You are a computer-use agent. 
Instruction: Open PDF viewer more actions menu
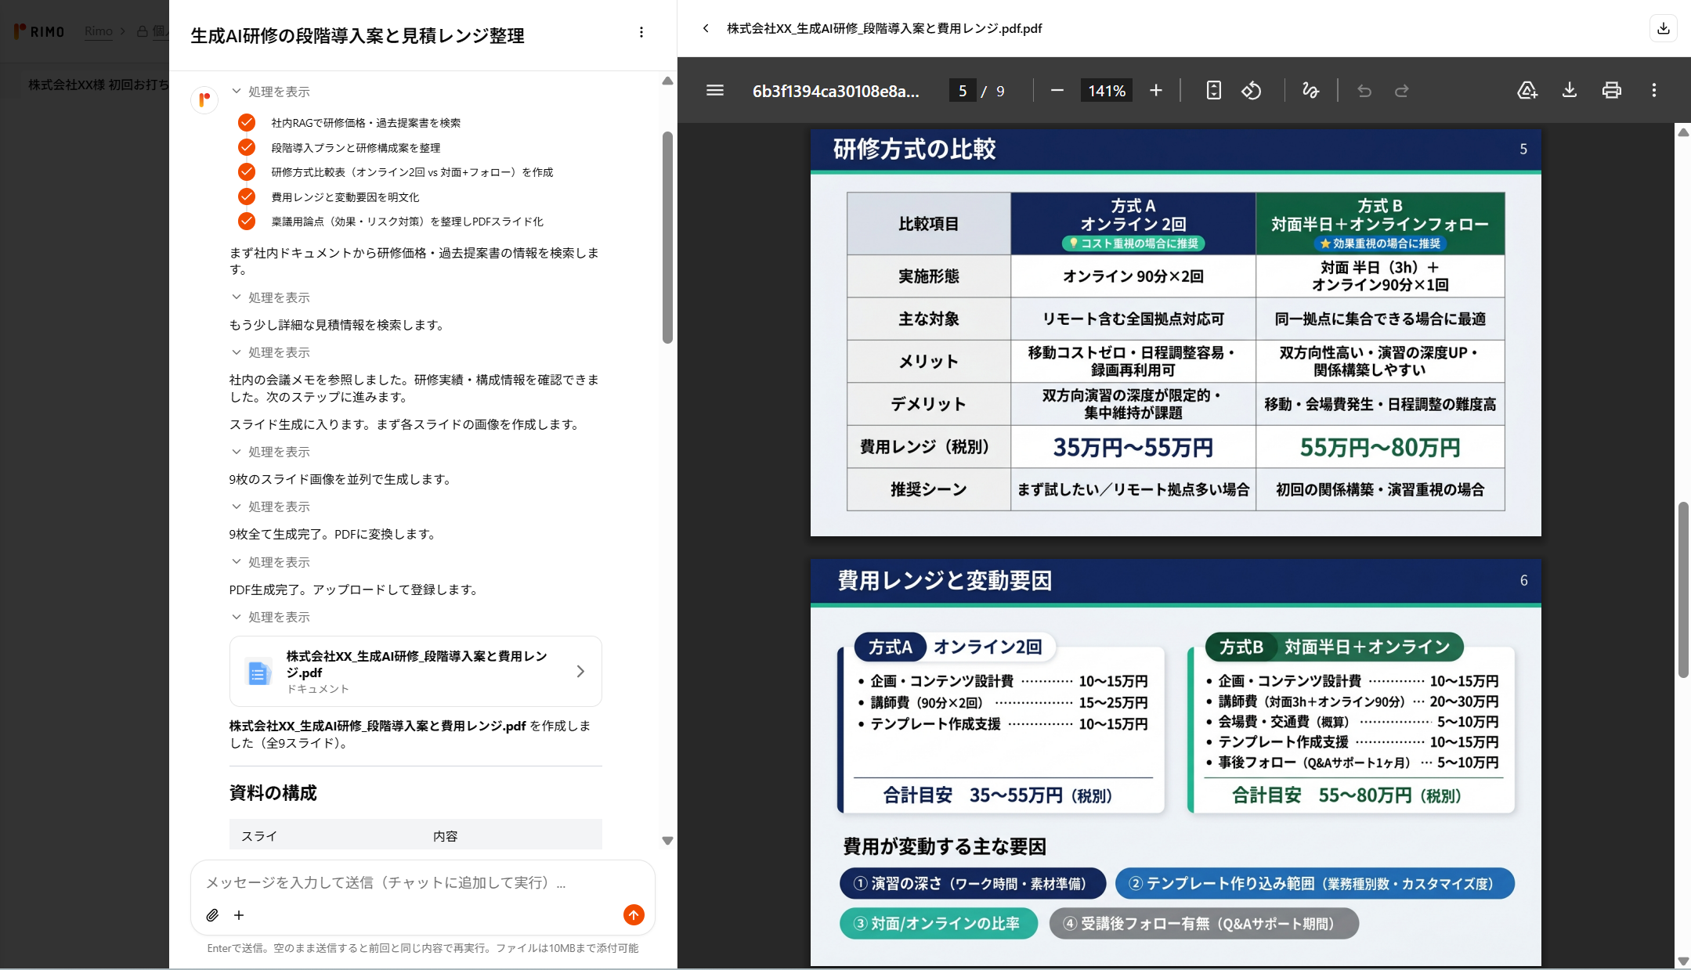coord(1653,91)
